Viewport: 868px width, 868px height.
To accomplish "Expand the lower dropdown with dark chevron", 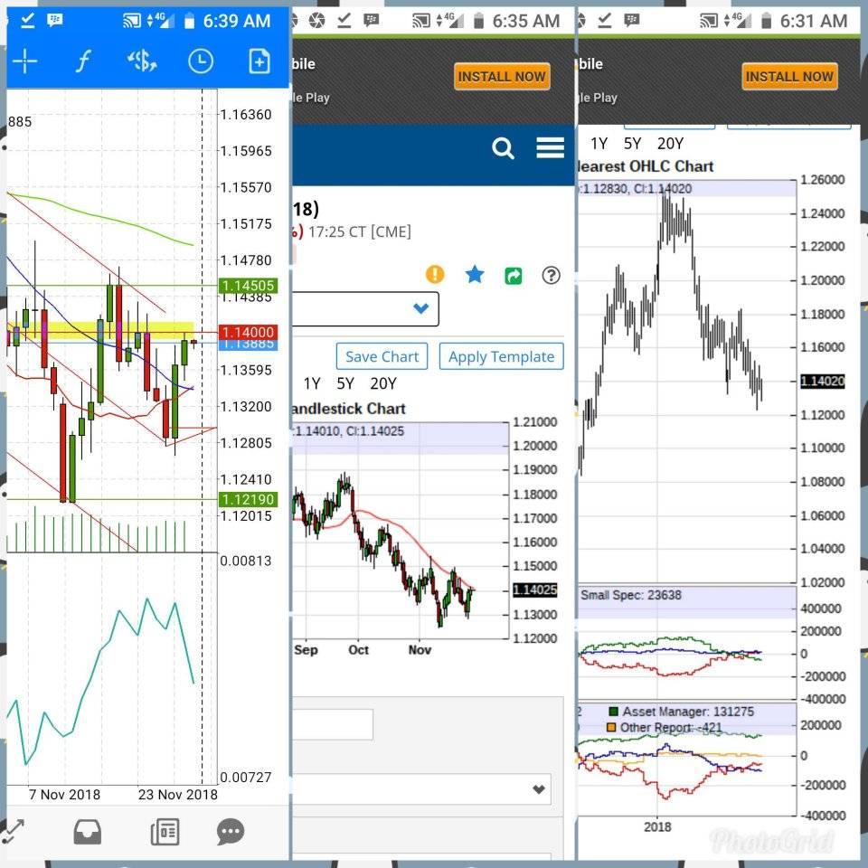I will click(422, 788).
